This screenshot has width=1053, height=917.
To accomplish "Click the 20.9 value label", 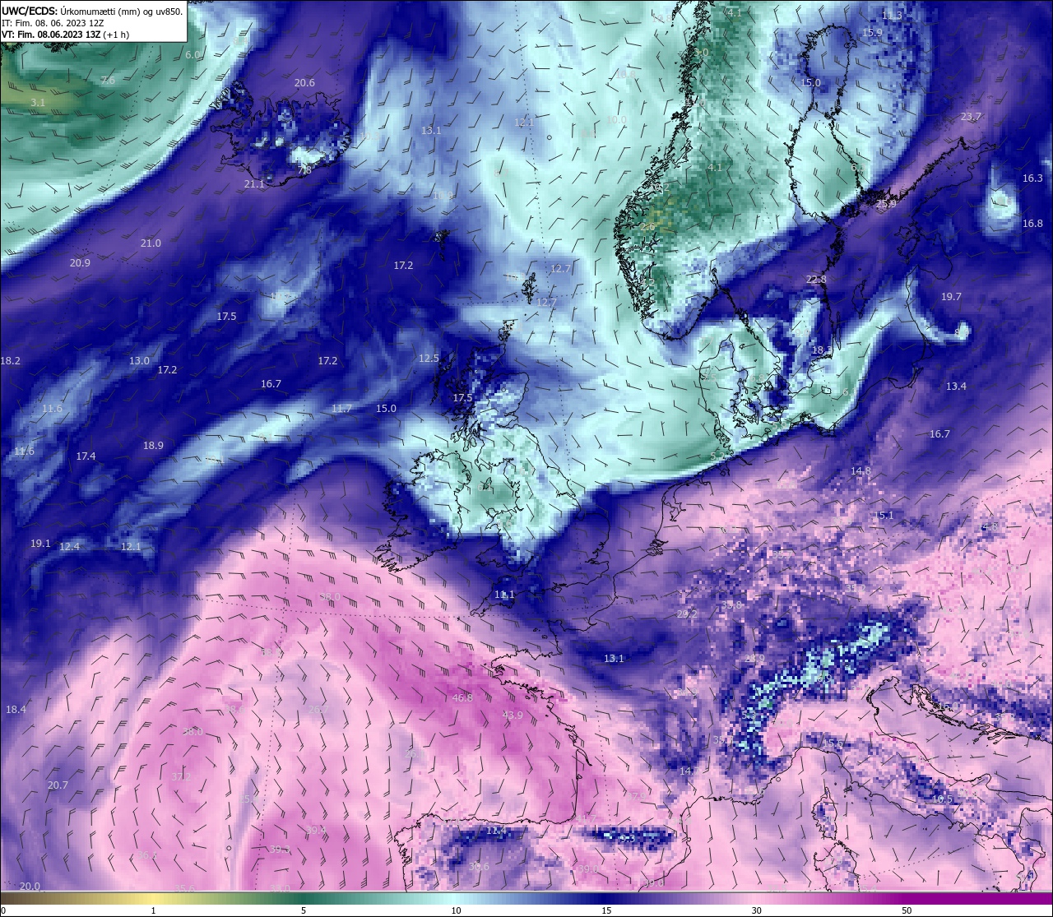I will (80, 262).
